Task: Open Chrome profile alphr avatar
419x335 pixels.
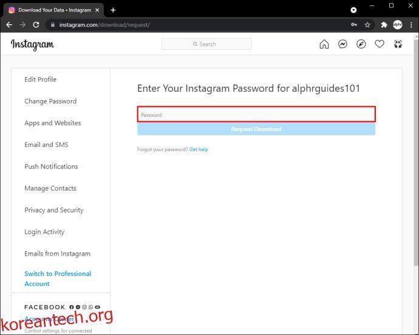Action: point(398,25)
